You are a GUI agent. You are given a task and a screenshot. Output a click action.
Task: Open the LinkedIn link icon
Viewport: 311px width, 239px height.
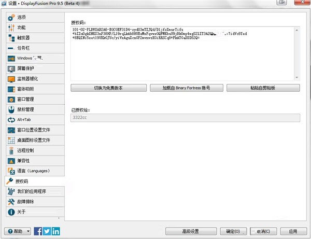coord(56,231)
